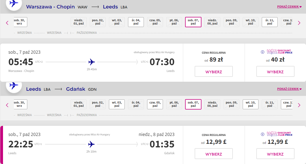
Task: Choose the 89 zł regular price with WYBIERZ
Action: tap(214, 71)
